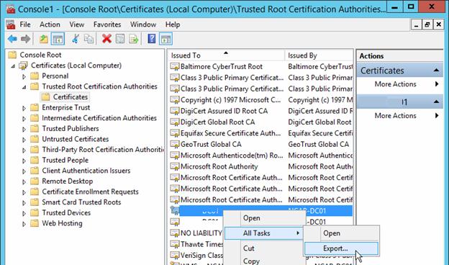Click the certificate icon beside NO LIABILITY row
The width and height of the screenshot is (449, 265).
(x=174, y=233)
